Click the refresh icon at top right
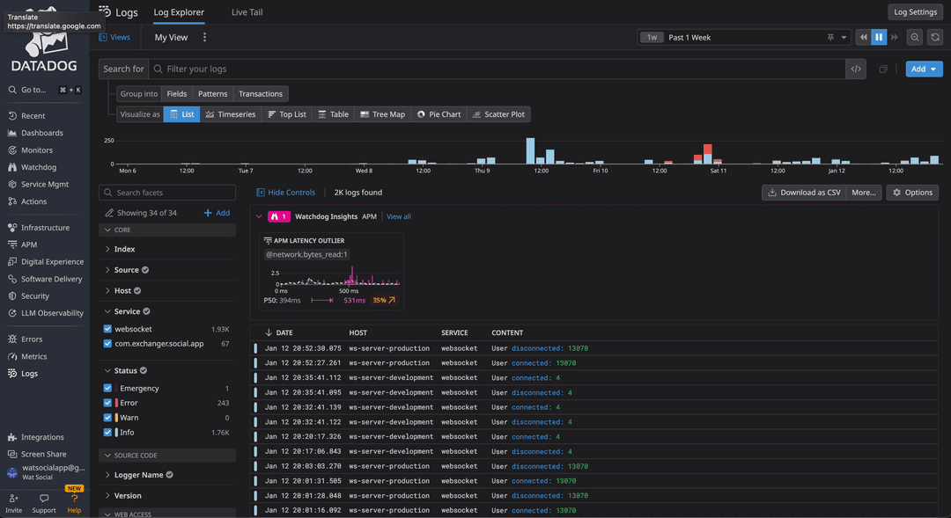 tap(935, 38)
